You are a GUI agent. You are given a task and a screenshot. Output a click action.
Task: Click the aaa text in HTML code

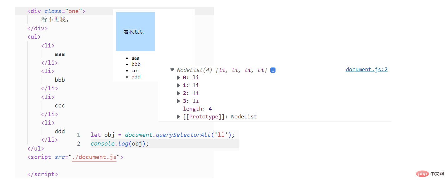point(60,54)
